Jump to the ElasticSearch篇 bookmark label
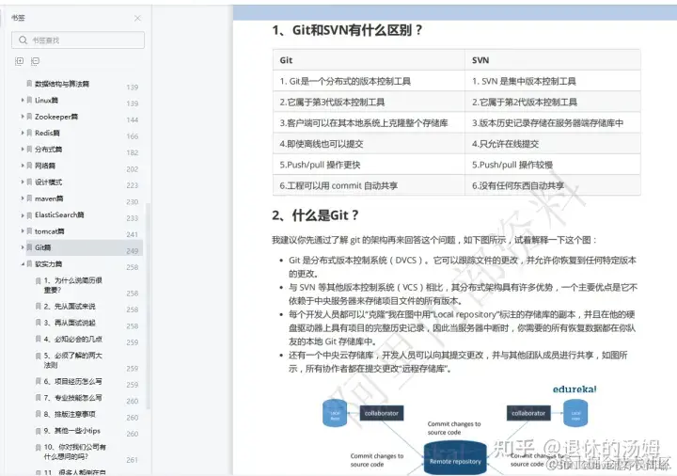 click(59, 215)
